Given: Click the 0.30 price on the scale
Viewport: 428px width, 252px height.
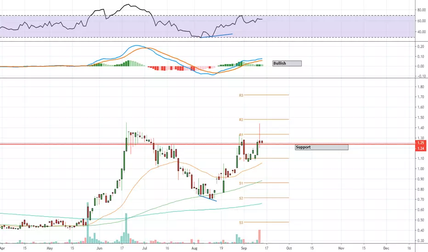Looking at the screenshot, I should tap(421, 241).
